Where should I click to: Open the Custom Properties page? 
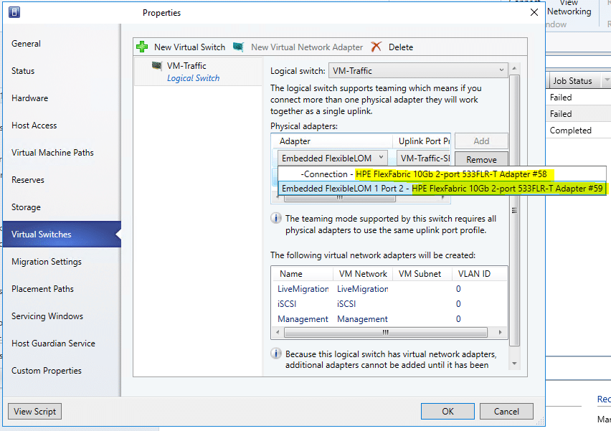pyautogui.click(x=47, y=371)
